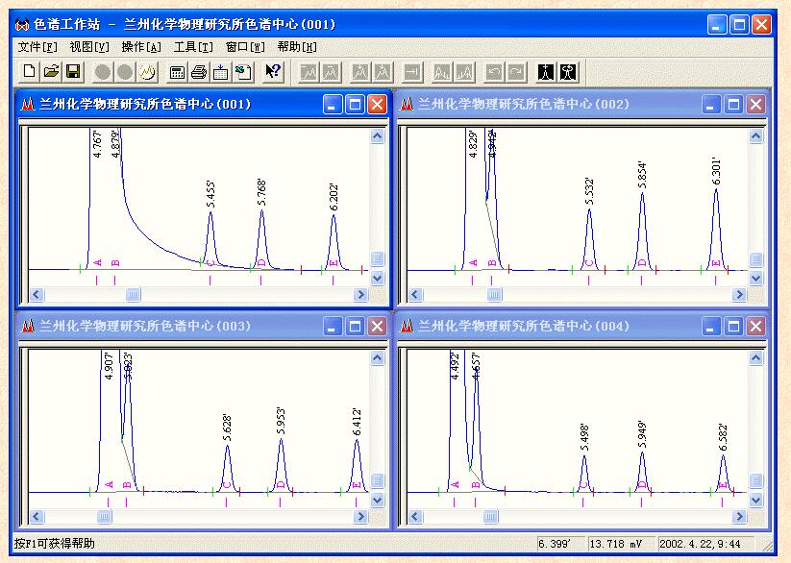Click the up scroll arrow in window (004)
This screenshot has width=791, height=563.
point(755,358)
